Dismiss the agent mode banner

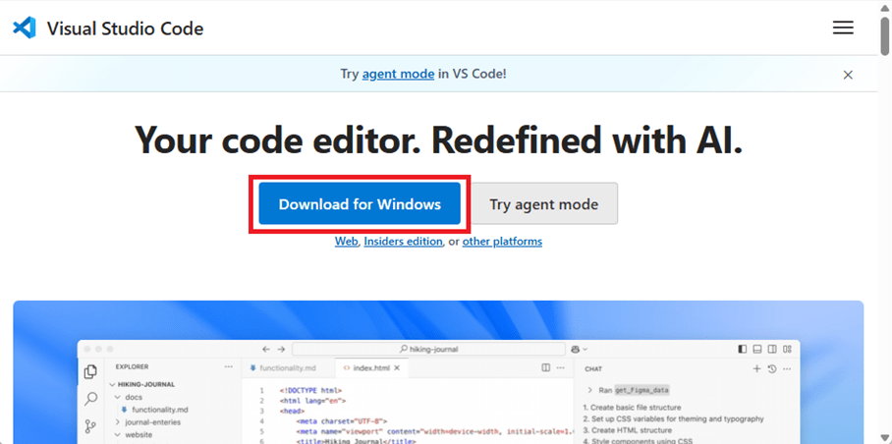(848, 75)
